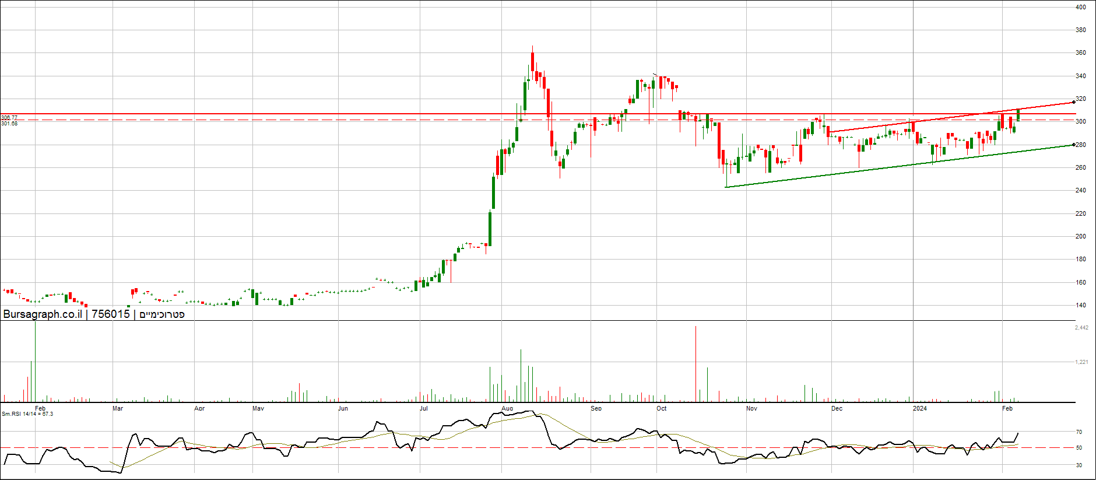Click the 180 price axis label
Image resolution: width=1096 pixels, height=480 pixels.
(1080, 259)
